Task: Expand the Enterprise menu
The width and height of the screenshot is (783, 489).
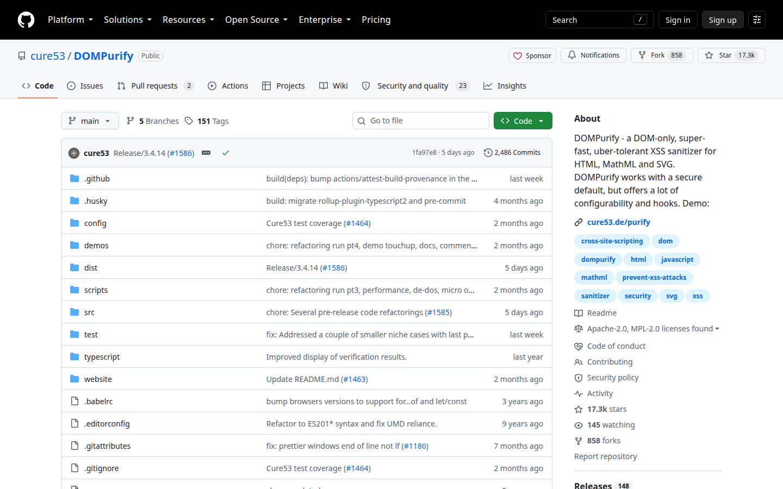Action: click(325, 20)
